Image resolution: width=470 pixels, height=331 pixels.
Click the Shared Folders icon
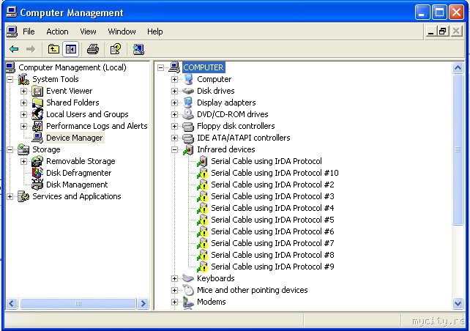coord(37,103)
